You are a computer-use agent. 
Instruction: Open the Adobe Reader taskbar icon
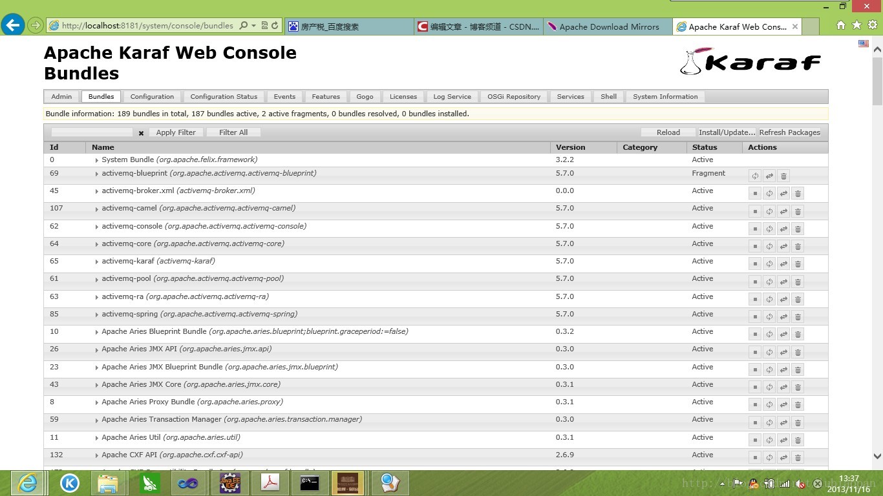tap(270, 483)
